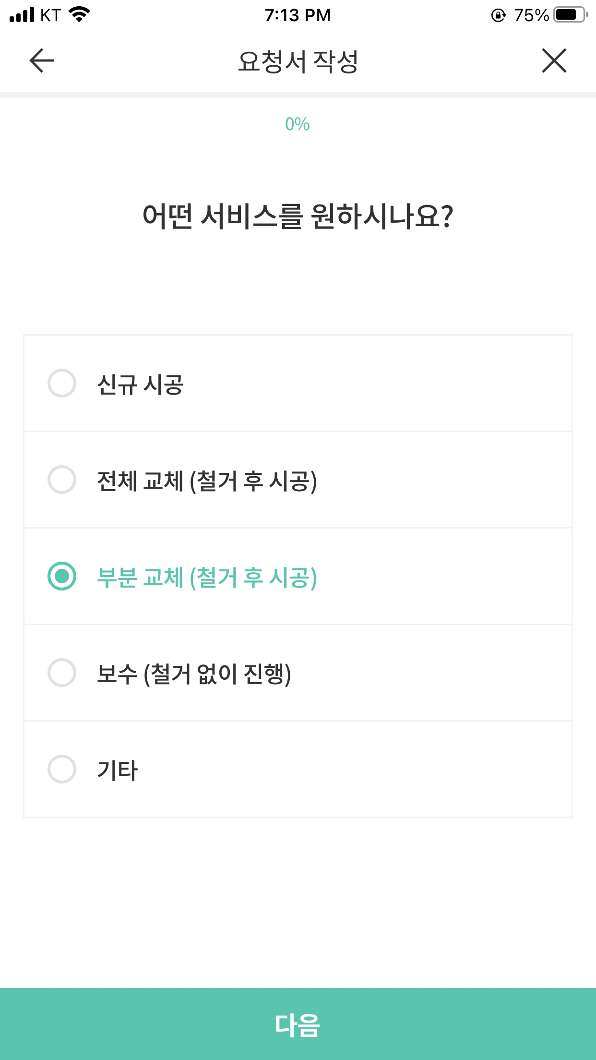Select the 기타 radio button

click(62, 769)
